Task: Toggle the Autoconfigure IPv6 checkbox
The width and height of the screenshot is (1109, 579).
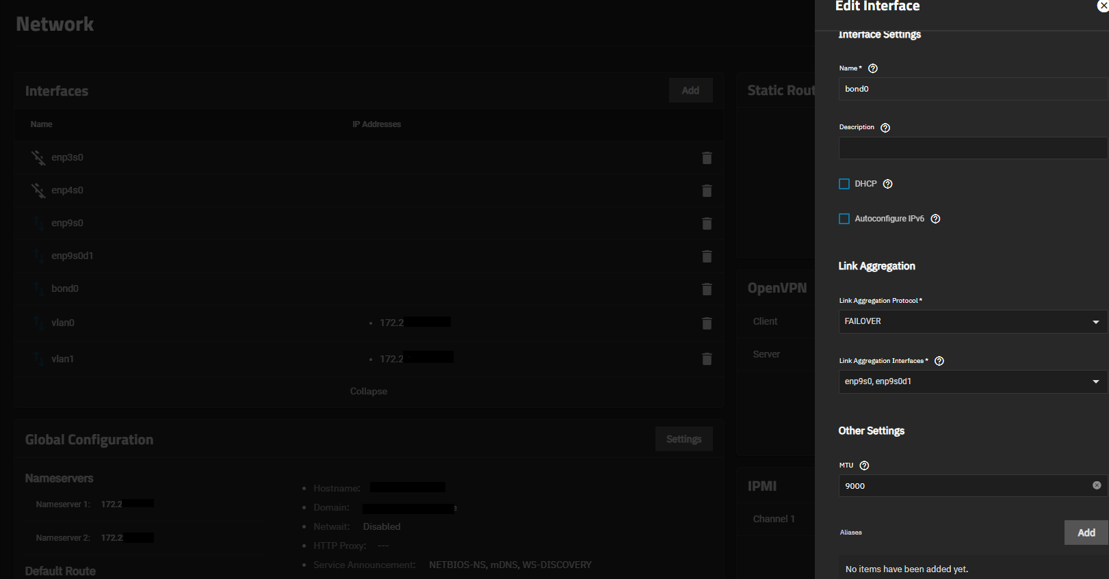Action: tap(844, 219)
